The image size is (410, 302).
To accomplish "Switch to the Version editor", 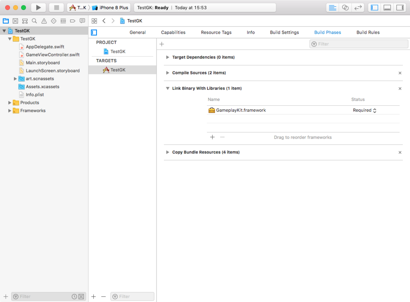I will click(x=358, y=8).
